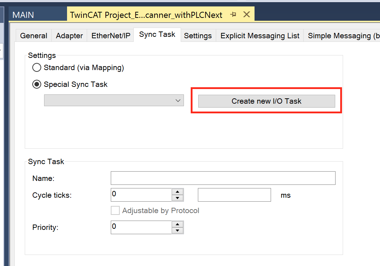Click the Name label

[x=43, y=178]
